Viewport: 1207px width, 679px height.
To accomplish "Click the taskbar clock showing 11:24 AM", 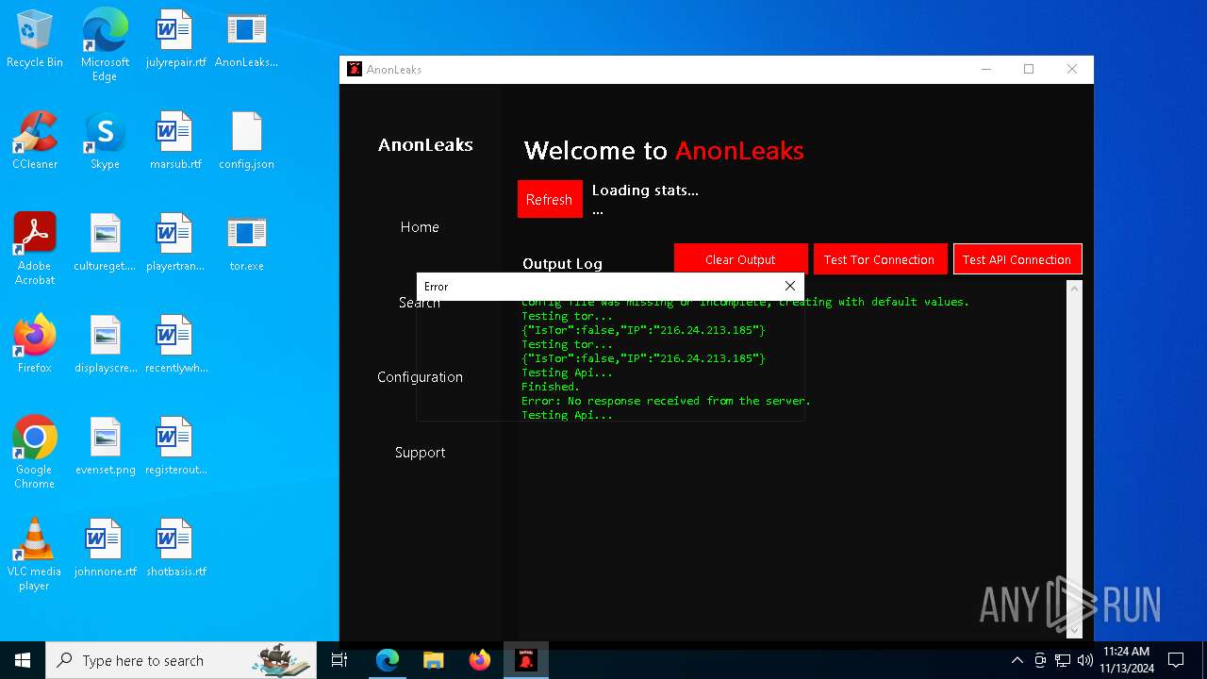I will [x=1126, y=660].
